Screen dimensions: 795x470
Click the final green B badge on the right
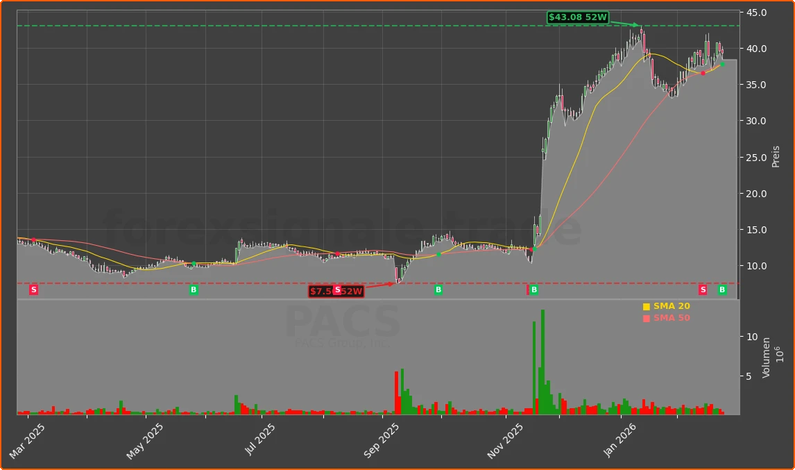(x=721, y=289)
